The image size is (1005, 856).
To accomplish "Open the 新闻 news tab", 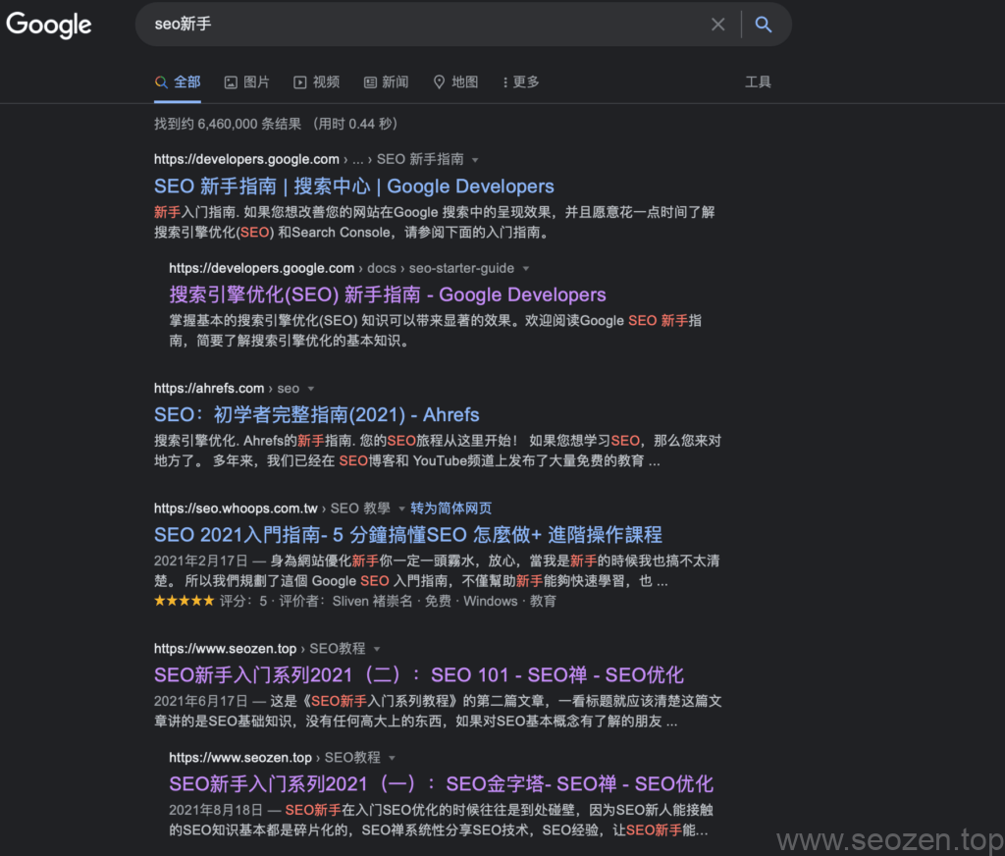I will pyautogui.click(x=386, y=82).
